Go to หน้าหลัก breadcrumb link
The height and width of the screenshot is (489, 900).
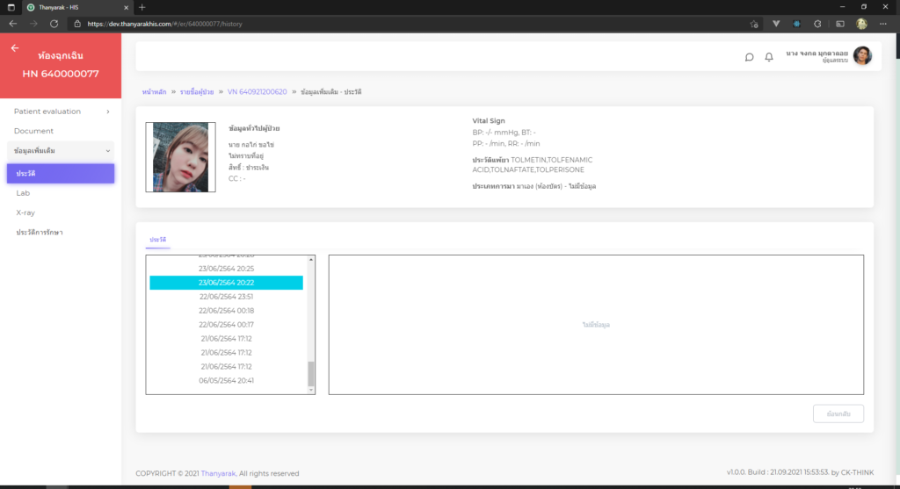tap(153, 91)
